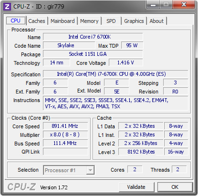Click the Max TDP value 95 W

click(132, 45)
